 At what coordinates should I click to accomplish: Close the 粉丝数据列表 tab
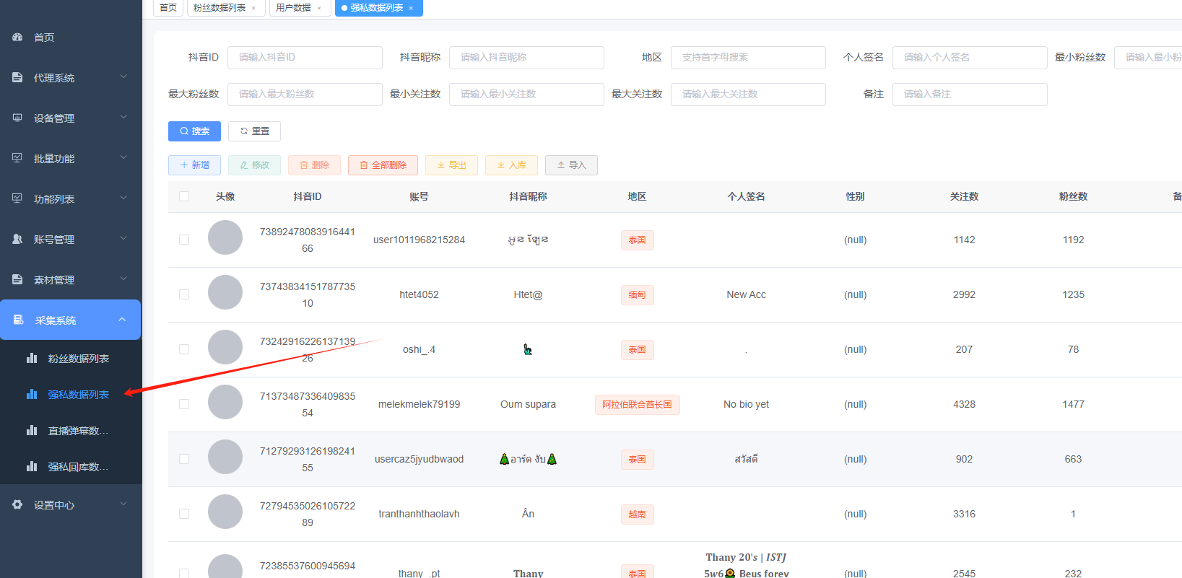(253, 8)
